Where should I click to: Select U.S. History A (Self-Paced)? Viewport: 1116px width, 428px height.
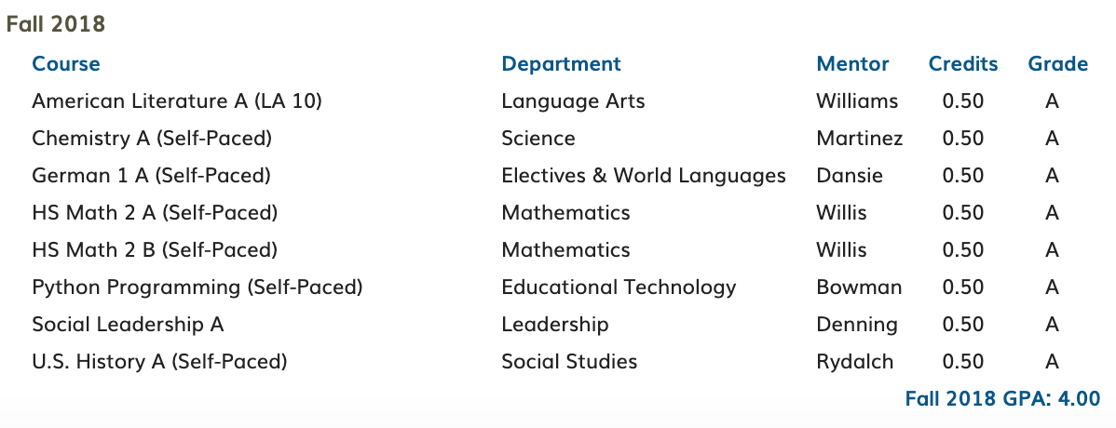pos(159,361)
